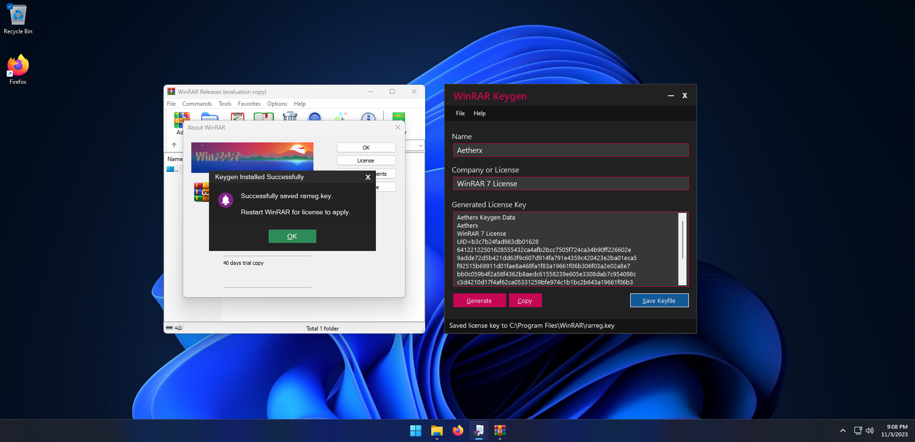Click the Save Keyfile button
The image size is (915, 442).
(x=659, y=301)
